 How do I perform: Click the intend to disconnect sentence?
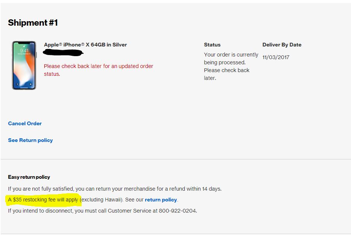[x=102, y=211]
